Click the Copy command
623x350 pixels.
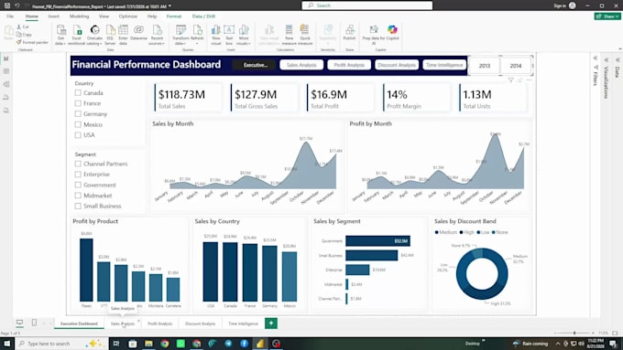coord(24,35)
